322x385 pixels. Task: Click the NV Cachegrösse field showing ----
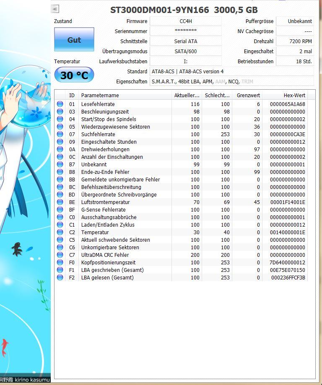tap(295, 31)
